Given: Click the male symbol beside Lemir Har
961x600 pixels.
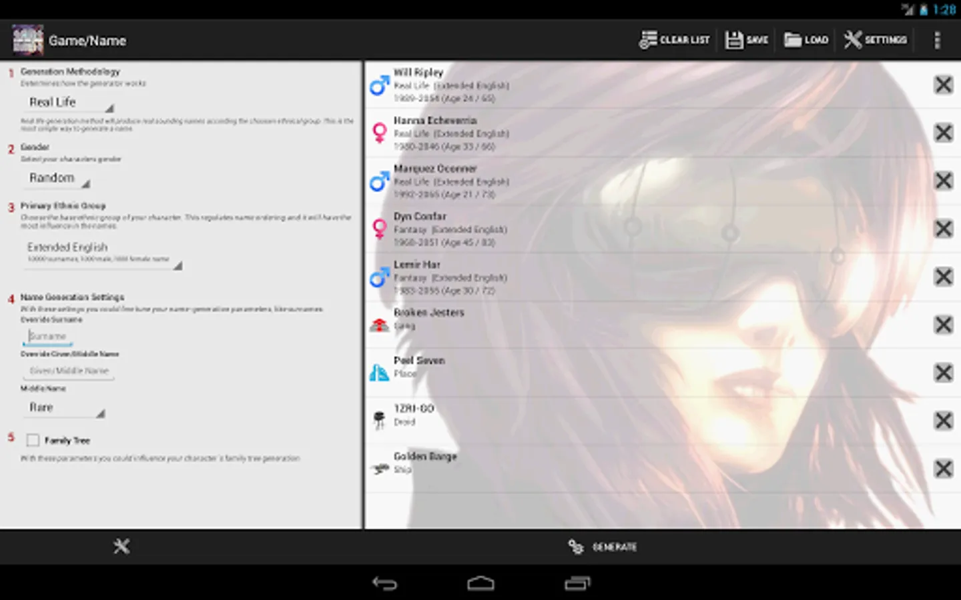Looking at the screenshot, I should (x=380, y=277).
